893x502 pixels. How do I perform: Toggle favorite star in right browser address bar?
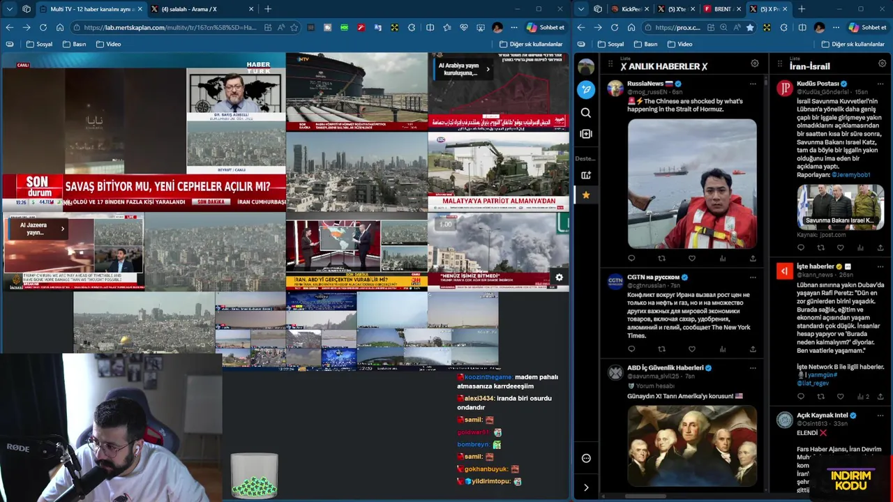pyautogui.click(x=750, y=27)
